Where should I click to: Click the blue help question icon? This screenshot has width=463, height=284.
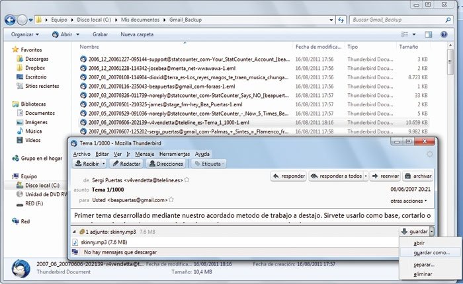(x=444, y=34)
